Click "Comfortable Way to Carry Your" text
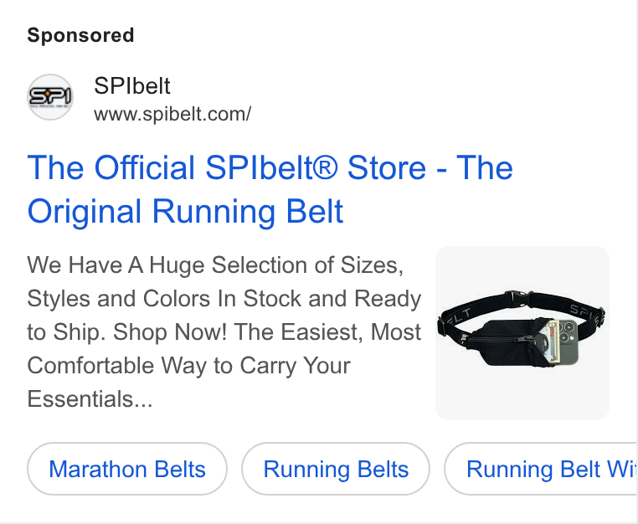638x524 pixels. (188, 365)
